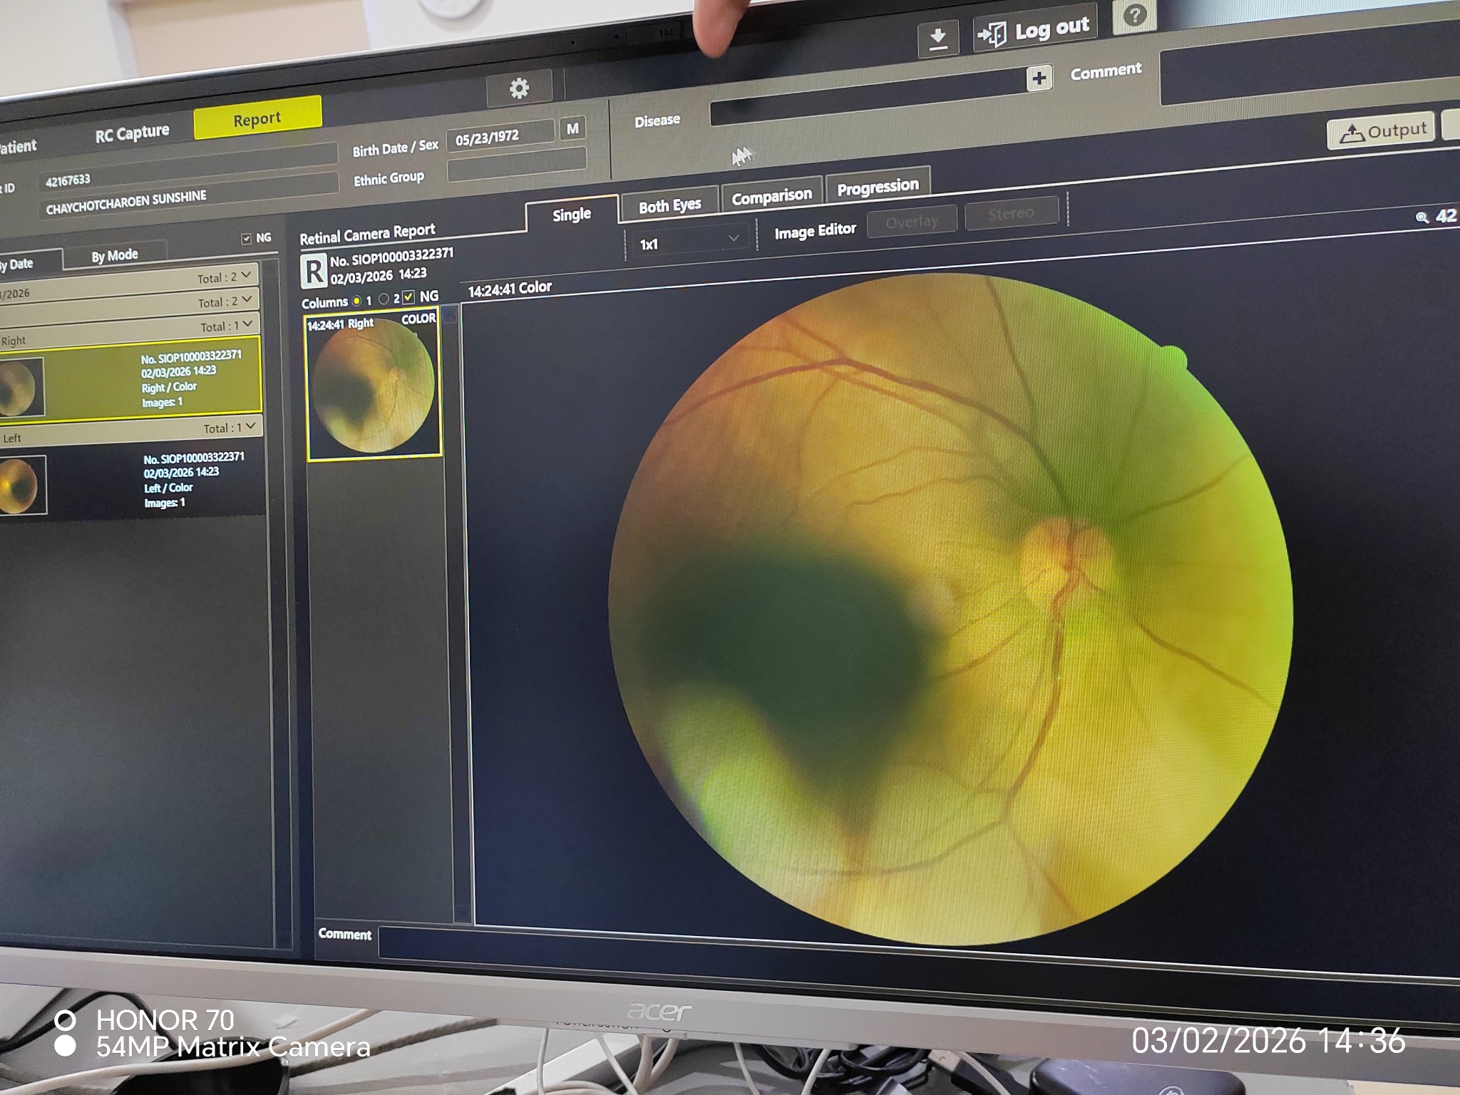Select the Columns 2 radio button
The image size is (1460, 1095).
point(384,299)
